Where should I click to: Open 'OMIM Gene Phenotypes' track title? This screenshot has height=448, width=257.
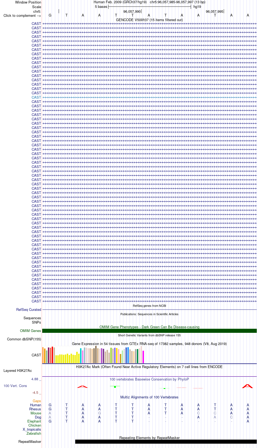(x=149, y=327)
